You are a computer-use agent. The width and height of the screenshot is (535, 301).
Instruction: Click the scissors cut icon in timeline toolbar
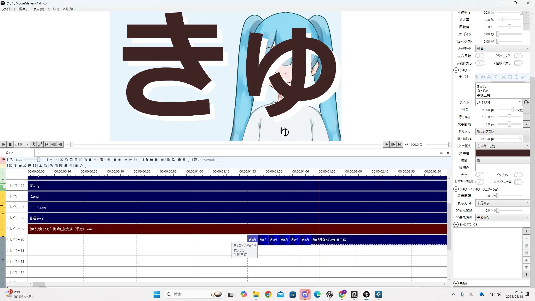62,160
